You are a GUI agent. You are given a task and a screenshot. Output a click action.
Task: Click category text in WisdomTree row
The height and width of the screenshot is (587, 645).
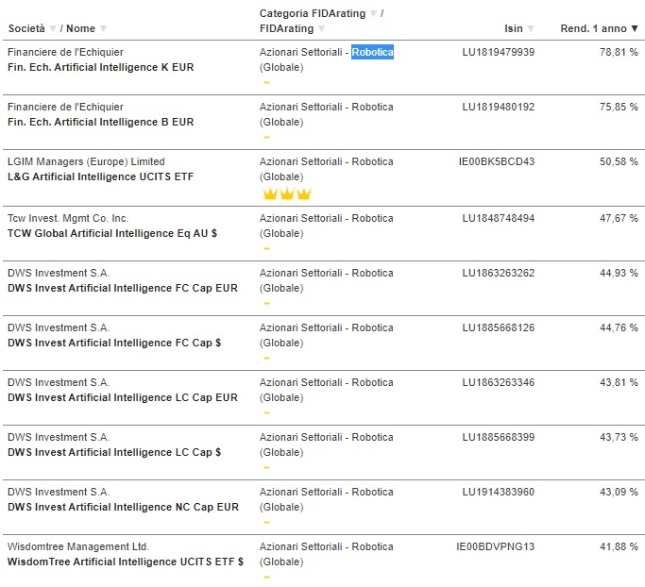(326, 554)
